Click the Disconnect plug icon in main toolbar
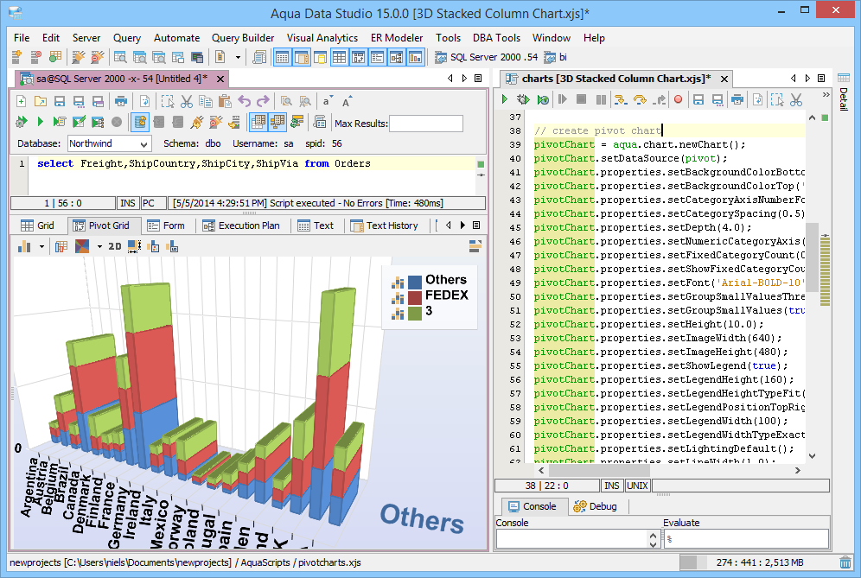The height and width of the screenshot is (578, 861). coord(97,56)
